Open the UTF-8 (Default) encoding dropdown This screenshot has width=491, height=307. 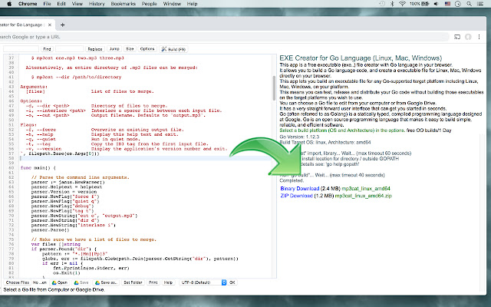coord(203,282)
